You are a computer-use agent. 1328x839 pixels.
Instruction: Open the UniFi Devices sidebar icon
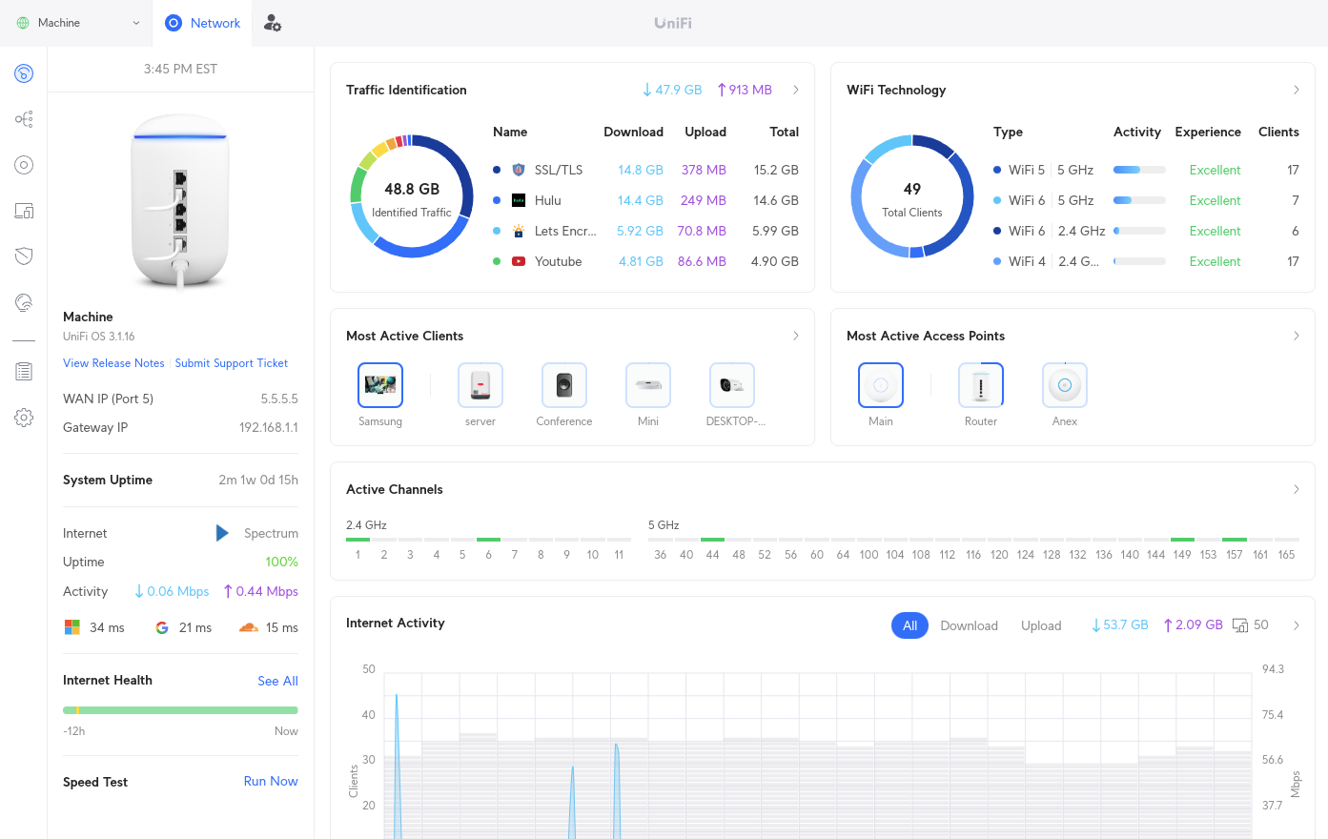[x=24, y=165]
